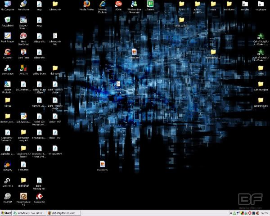
Task: Launch CCleaner from the desktop
Action: [x=7, y=54]
